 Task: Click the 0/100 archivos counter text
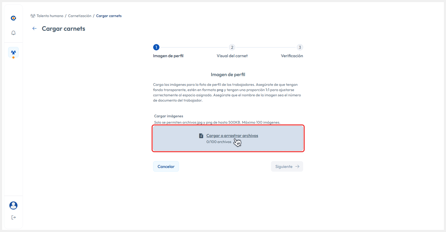click(219, 142)
